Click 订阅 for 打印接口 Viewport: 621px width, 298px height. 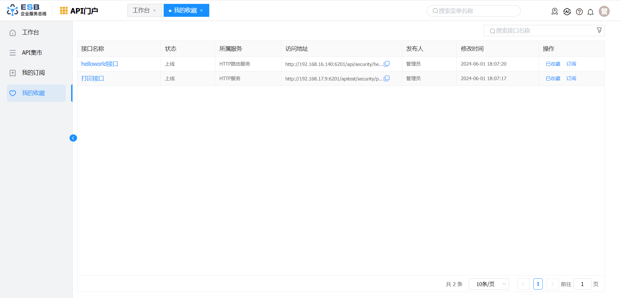point(571,79)
